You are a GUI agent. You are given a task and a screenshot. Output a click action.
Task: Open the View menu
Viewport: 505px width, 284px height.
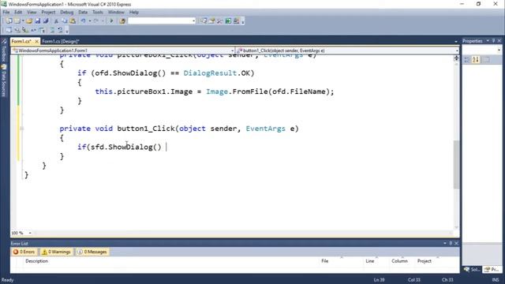tap(32, 13)
